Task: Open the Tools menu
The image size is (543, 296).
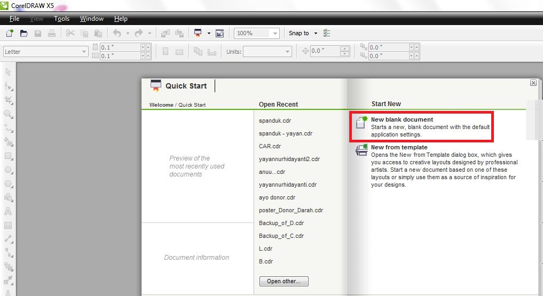Action: (x=61, y=19)
